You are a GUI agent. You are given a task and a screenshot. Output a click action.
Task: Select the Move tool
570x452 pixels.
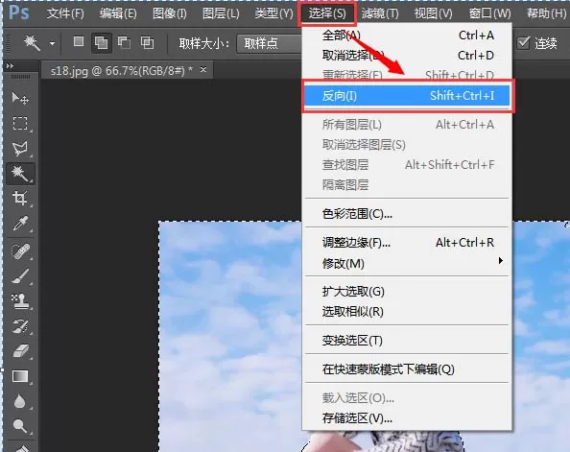pyautogui.click(x=20, y=98)
